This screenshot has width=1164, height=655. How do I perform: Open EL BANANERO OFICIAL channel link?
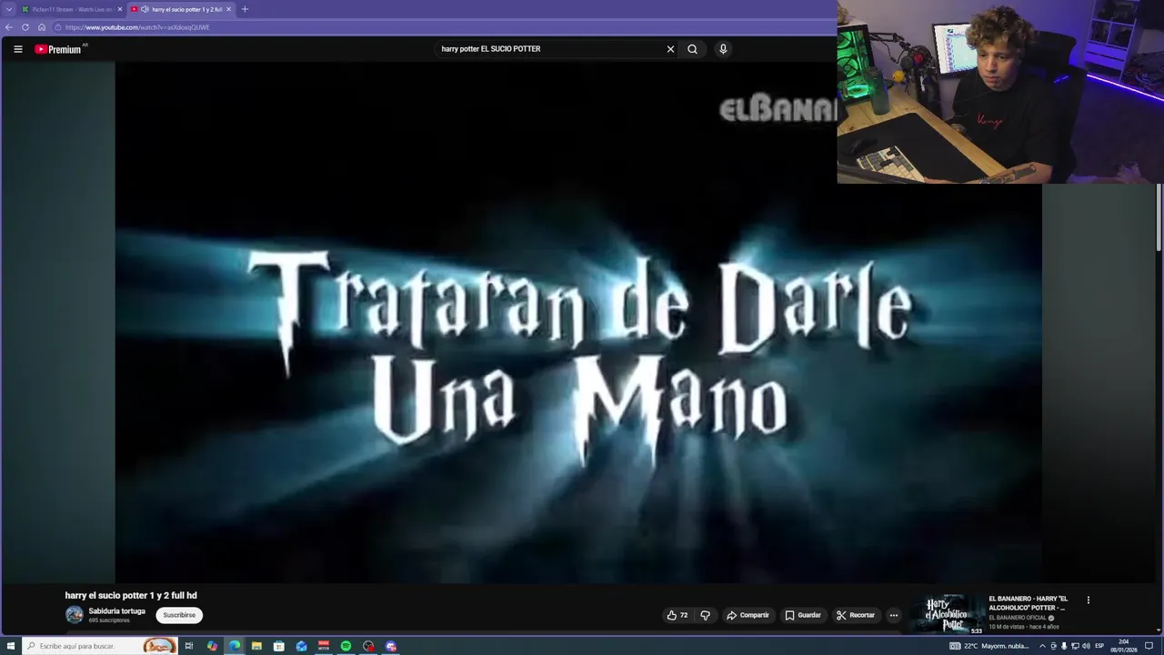(1018, 618)
